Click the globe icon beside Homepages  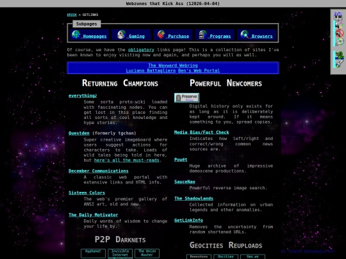76,35
